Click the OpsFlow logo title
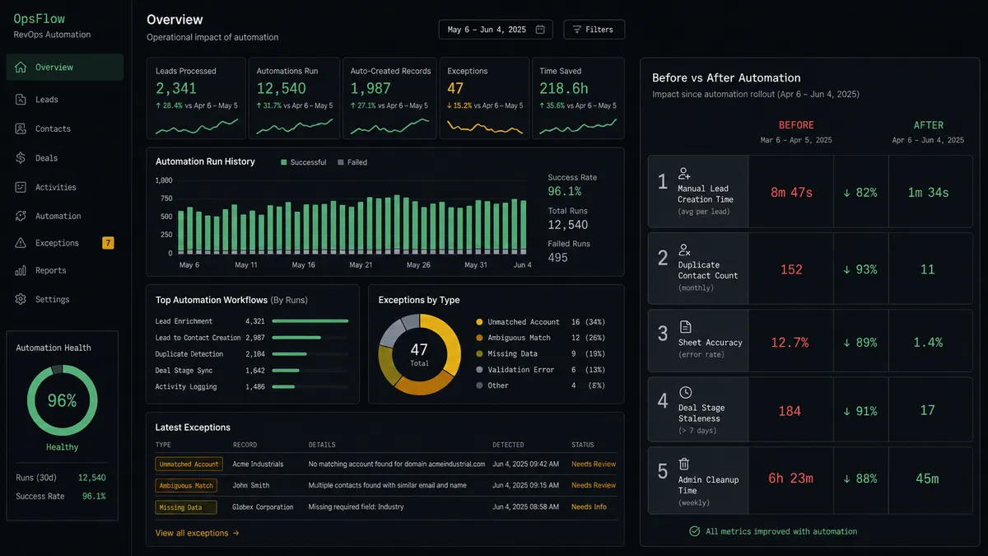The height and width of the screenshot is (556, 988). pyautogui.click(x=40, y=19)
